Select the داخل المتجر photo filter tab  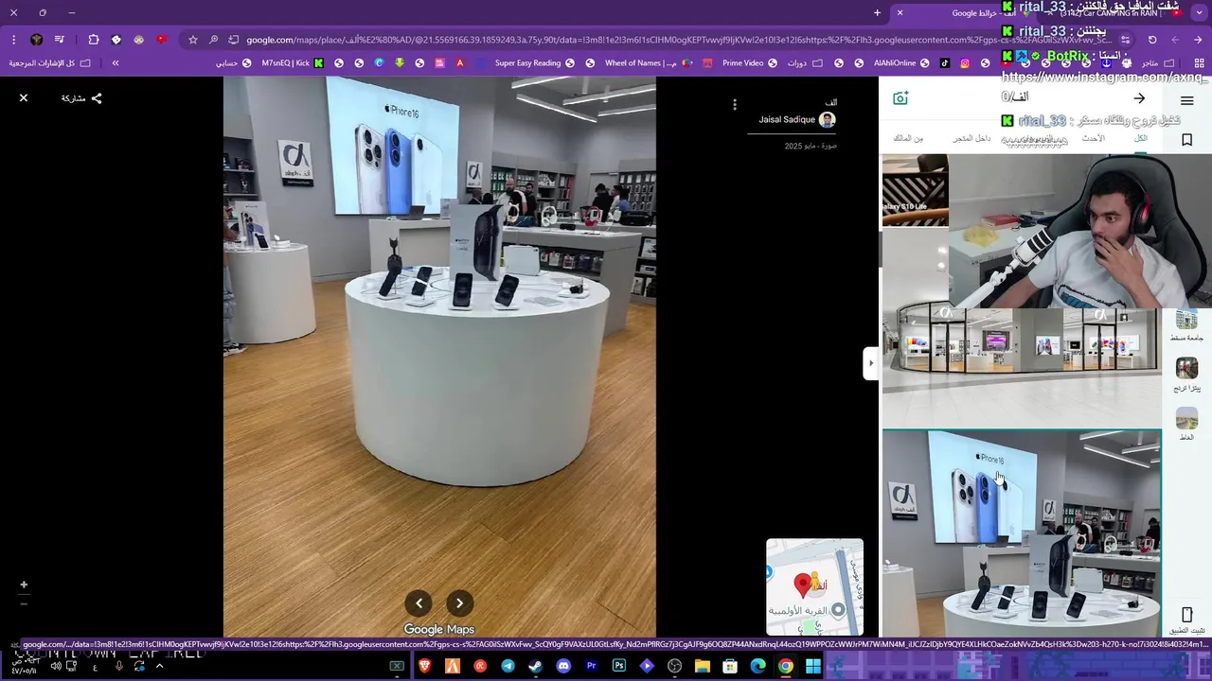coord(971,139)
